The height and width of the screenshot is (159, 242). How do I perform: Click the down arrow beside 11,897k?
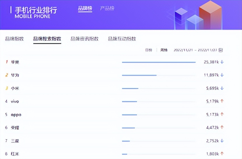pyautogui.click(x=222, y=75)
